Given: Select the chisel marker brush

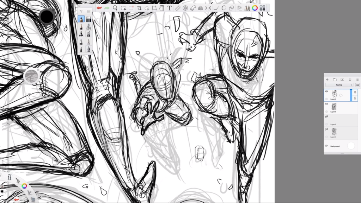Looking at the screenshot, I should (88, 34).
